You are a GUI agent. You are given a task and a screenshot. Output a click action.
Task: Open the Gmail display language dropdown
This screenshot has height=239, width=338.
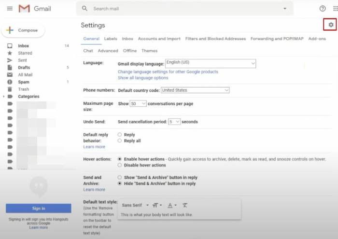click(x=211, y=63)
